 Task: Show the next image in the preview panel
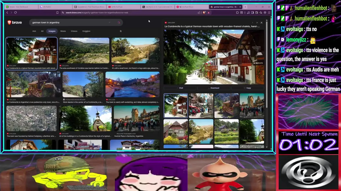coord(257,23)
